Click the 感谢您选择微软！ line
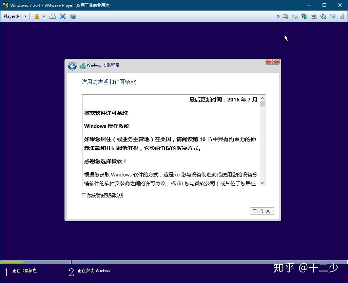Viewport: 348px width, 283px height. tap(105, 162)
